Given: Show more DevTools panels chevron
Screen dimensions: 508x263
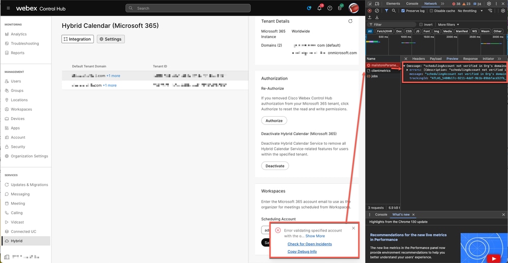Looking at the screenshot, I should [442, 4].
